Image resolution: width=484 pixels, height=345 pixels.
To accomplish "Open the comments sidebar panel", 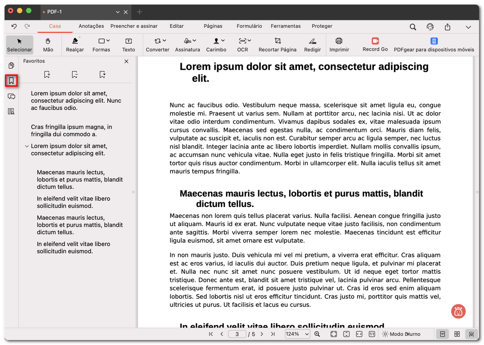I will coord(11,96).
